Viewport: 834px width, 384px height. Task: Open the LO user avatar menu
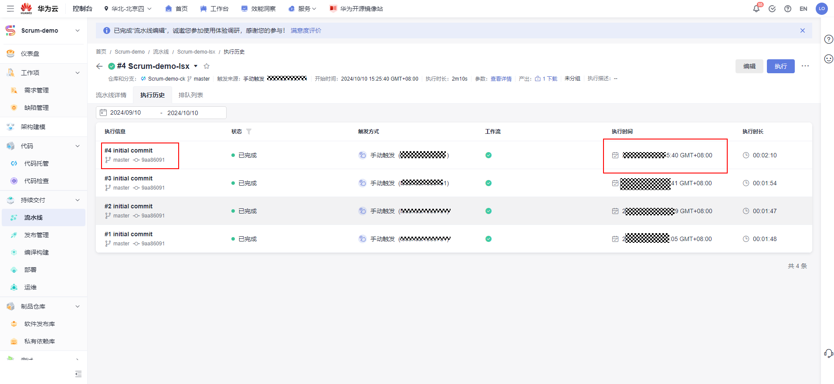(822, 9)
